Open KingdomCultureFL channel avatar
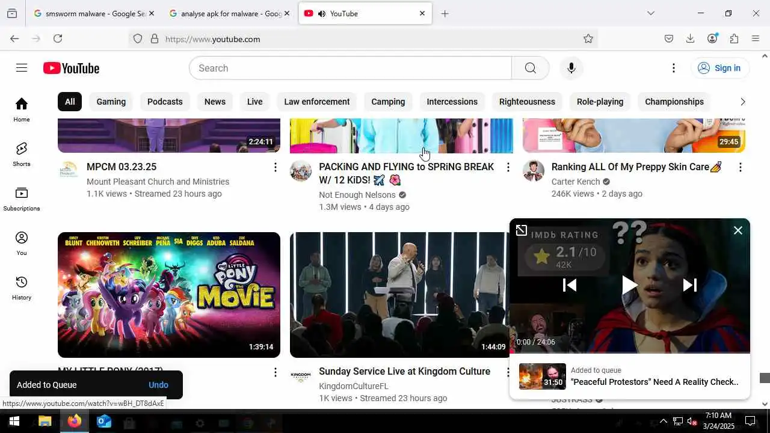770x433 pixels. pyautogui.click(x=301, y=376)
